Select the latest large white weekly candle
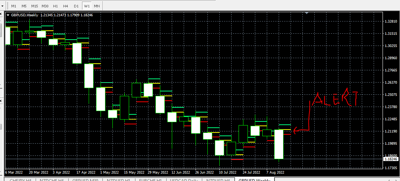 point(279,144)
